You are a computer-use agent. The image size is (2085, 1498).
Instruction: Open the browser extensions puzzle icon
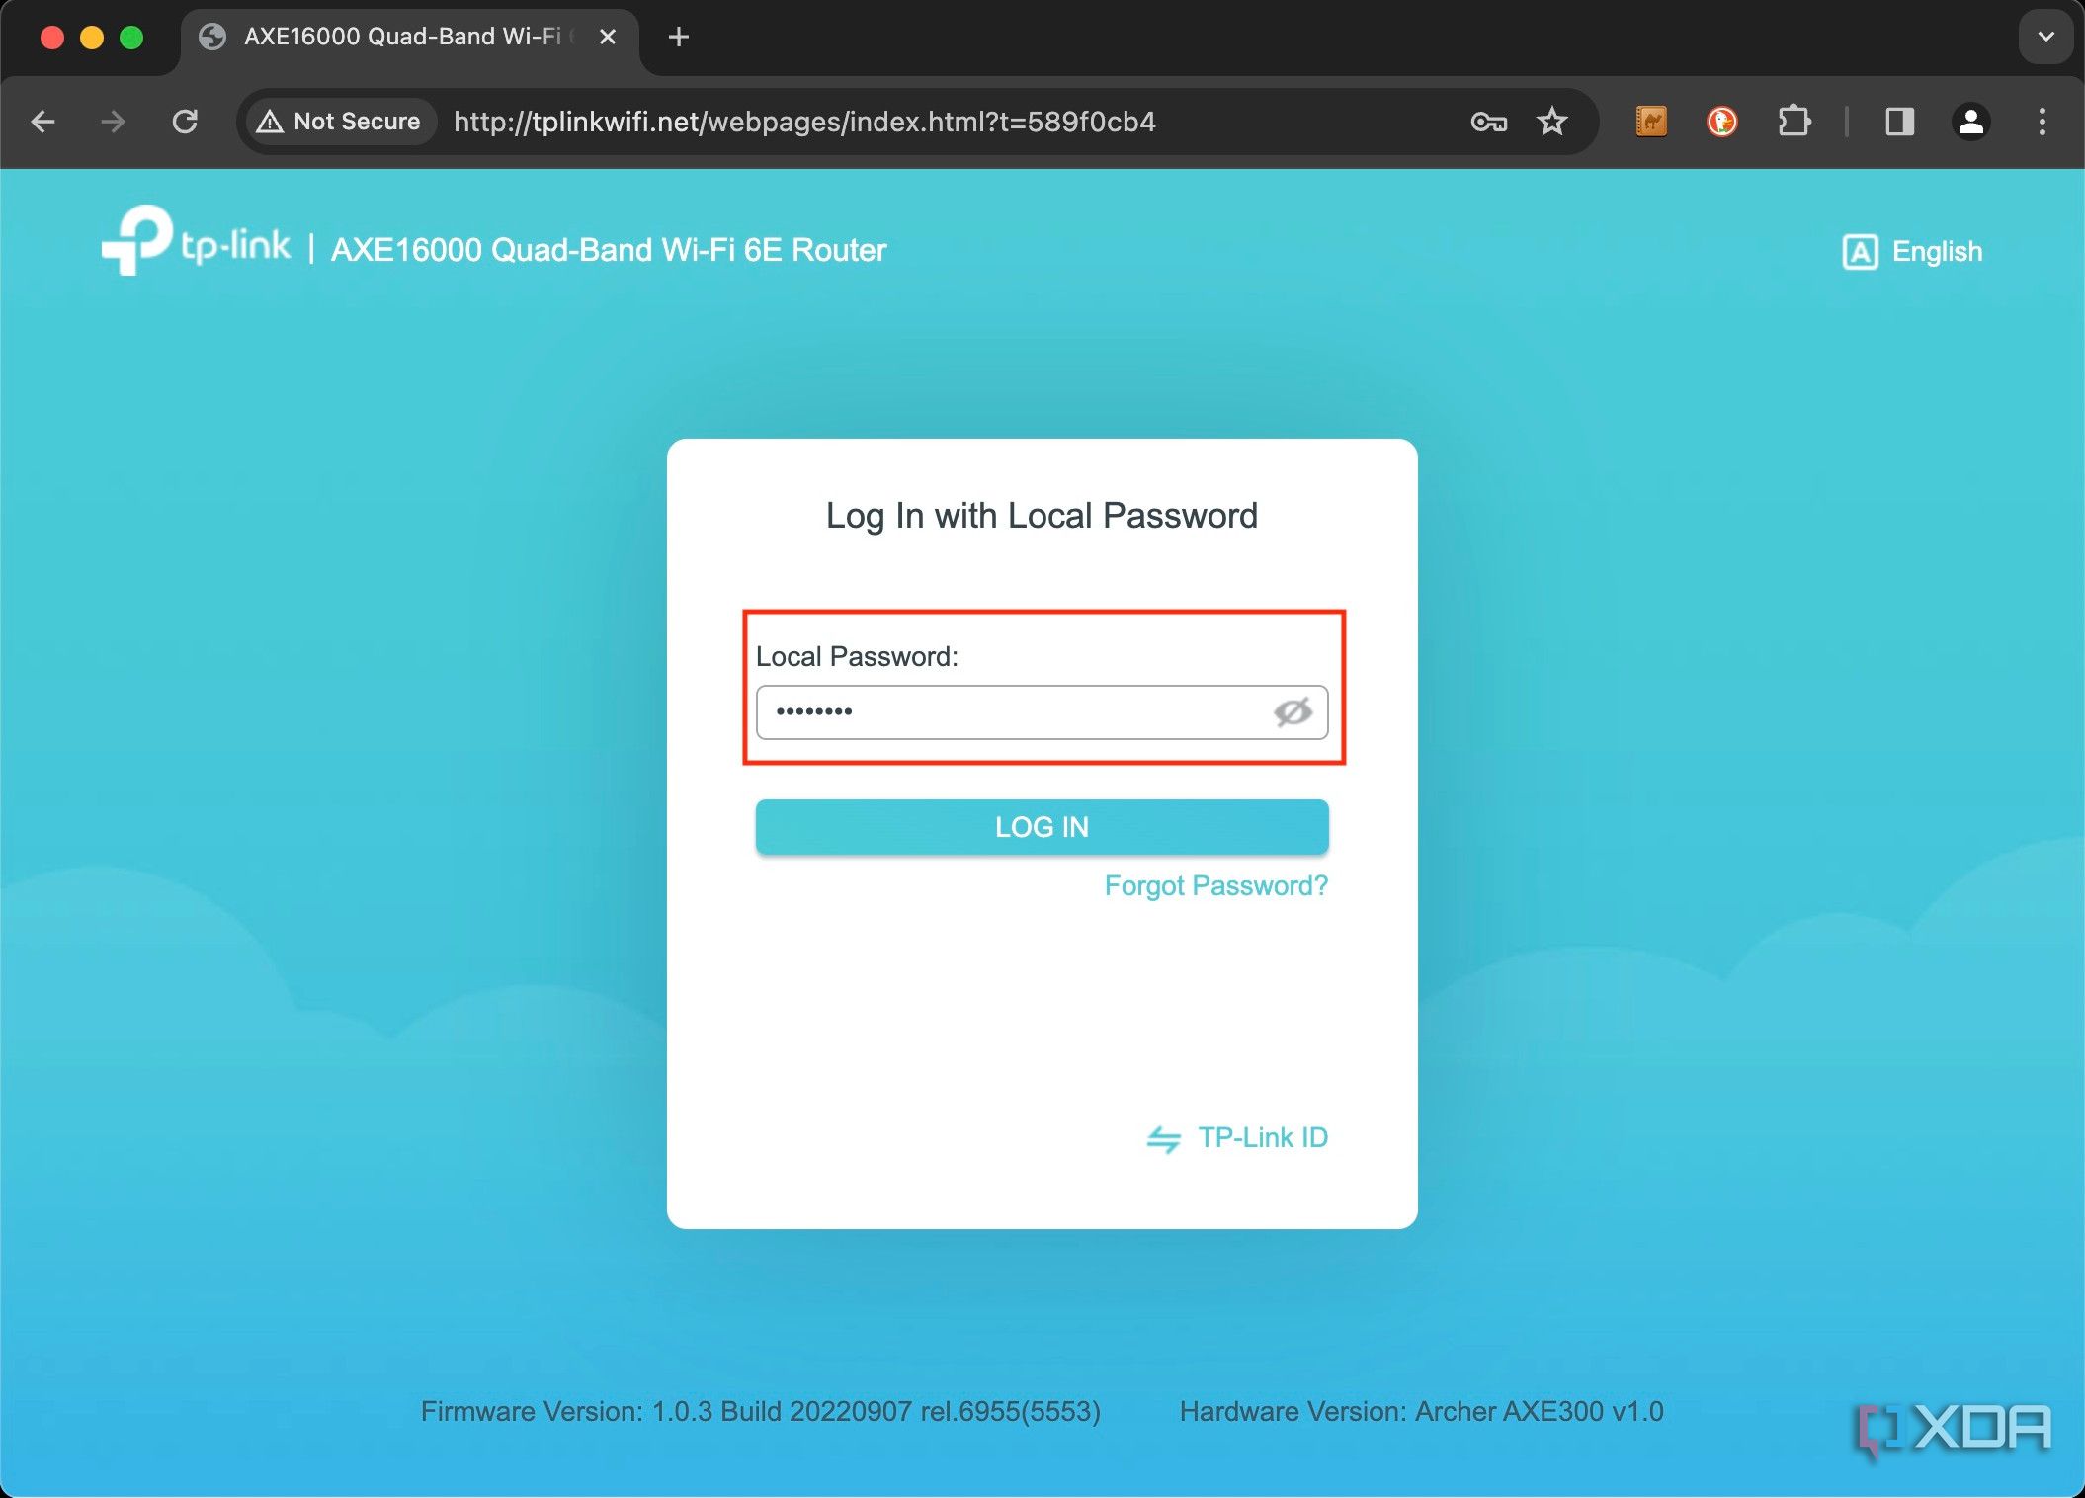[x=1795, y=122]
